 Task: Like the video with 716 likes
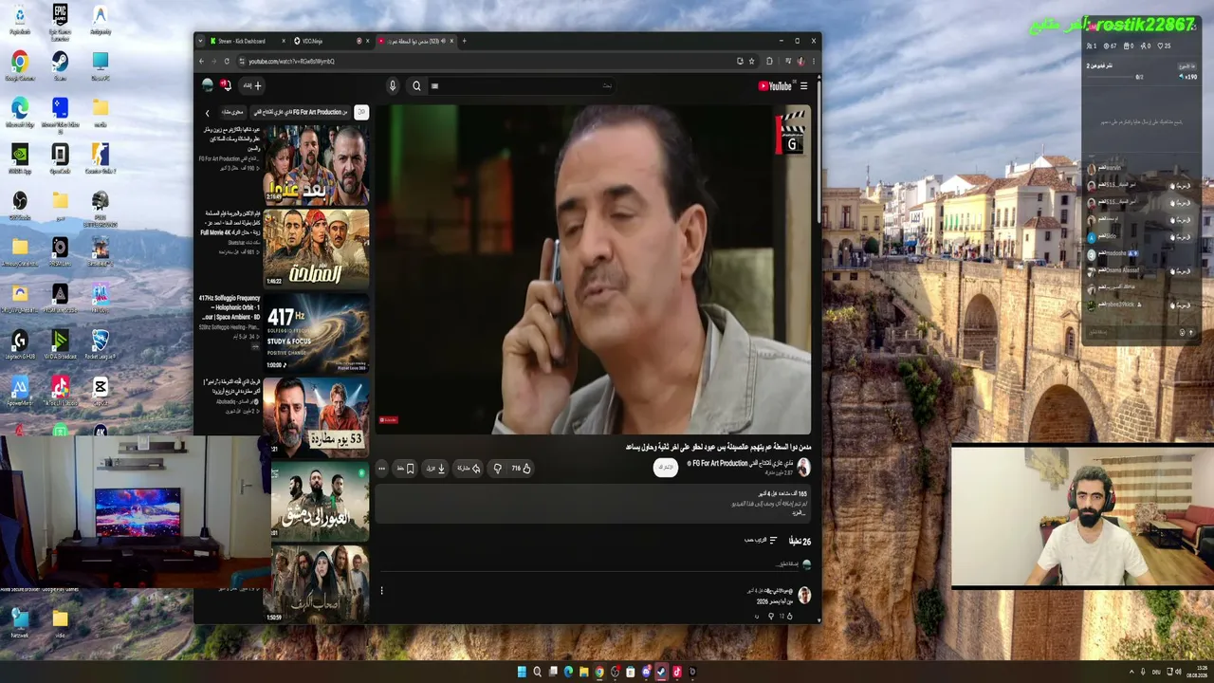click(x=522, y=469)
